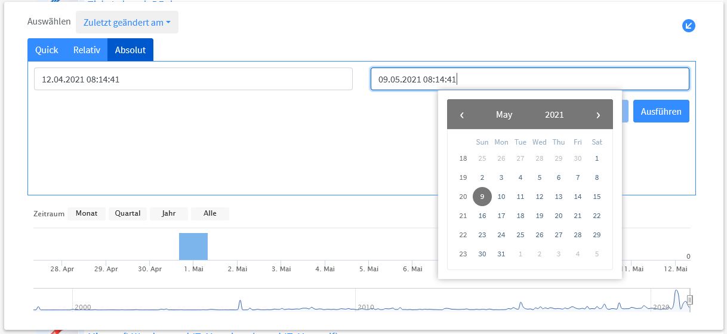Pick May 28 in the calendar

point(578,235)
